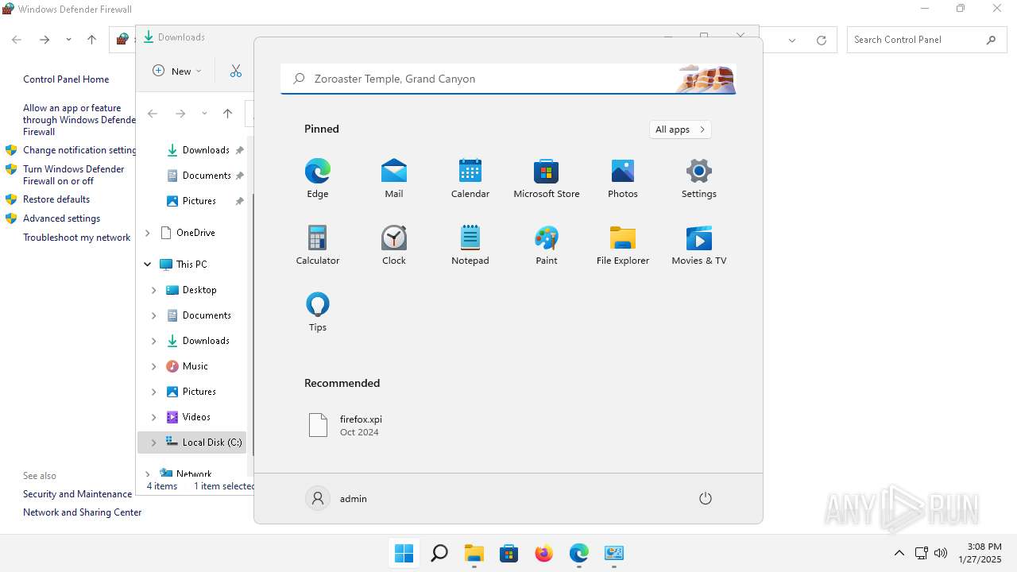The height and width of the screenshot is (572, 1017).
Task: Open the Clock app
Action: (393, 245)
